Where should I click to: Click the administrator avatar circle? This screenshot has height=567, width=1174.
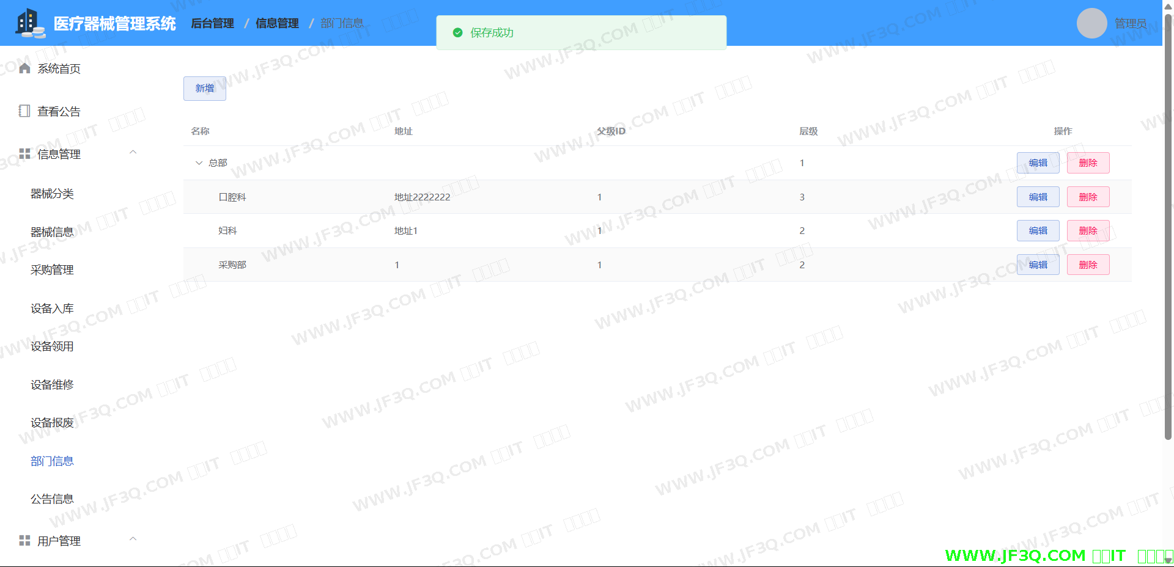[1091, 23]
